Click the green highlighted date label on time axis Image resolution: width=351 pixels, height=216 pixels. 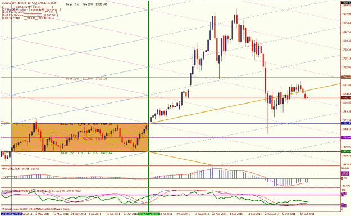[148, 214]
